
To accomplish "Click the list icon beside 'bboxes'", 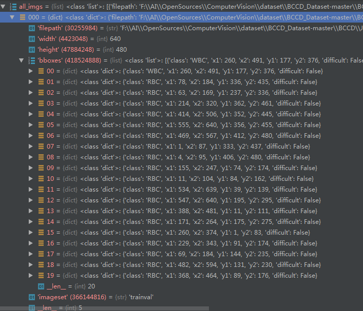I will pos(31,60).
